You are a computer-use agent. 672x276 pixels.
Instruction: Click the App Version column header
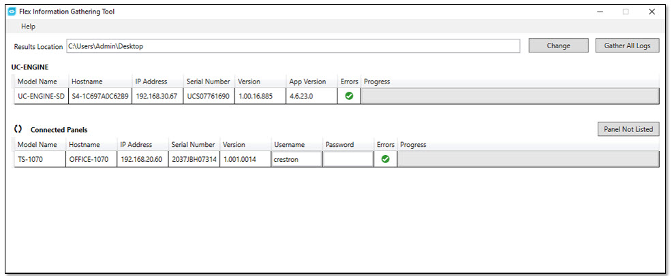[x=307, y=82]
